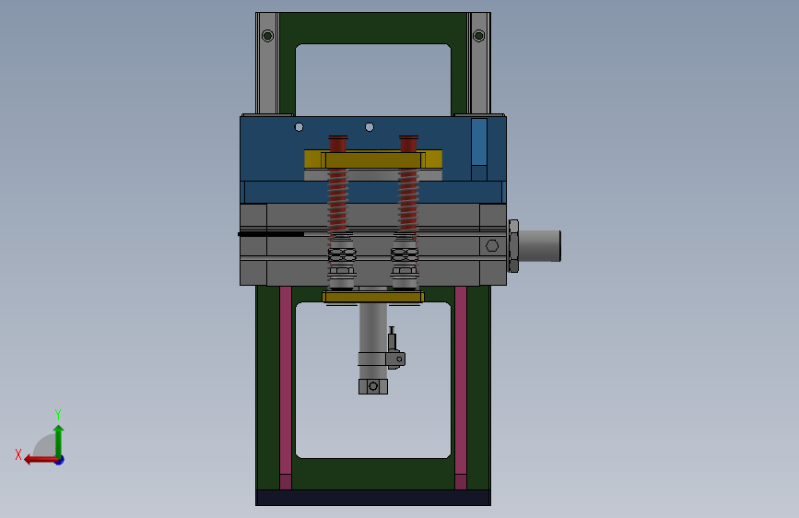The image size is (799, 518).
Task: Select the hex nut beside the right cylinder
Action: (x=513, y=246)
